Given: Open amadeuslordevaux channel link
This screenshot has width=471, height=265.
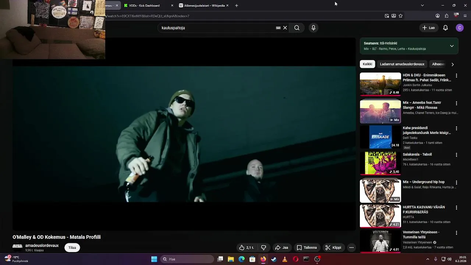Looking at the screenshot, I should [42, 245].
